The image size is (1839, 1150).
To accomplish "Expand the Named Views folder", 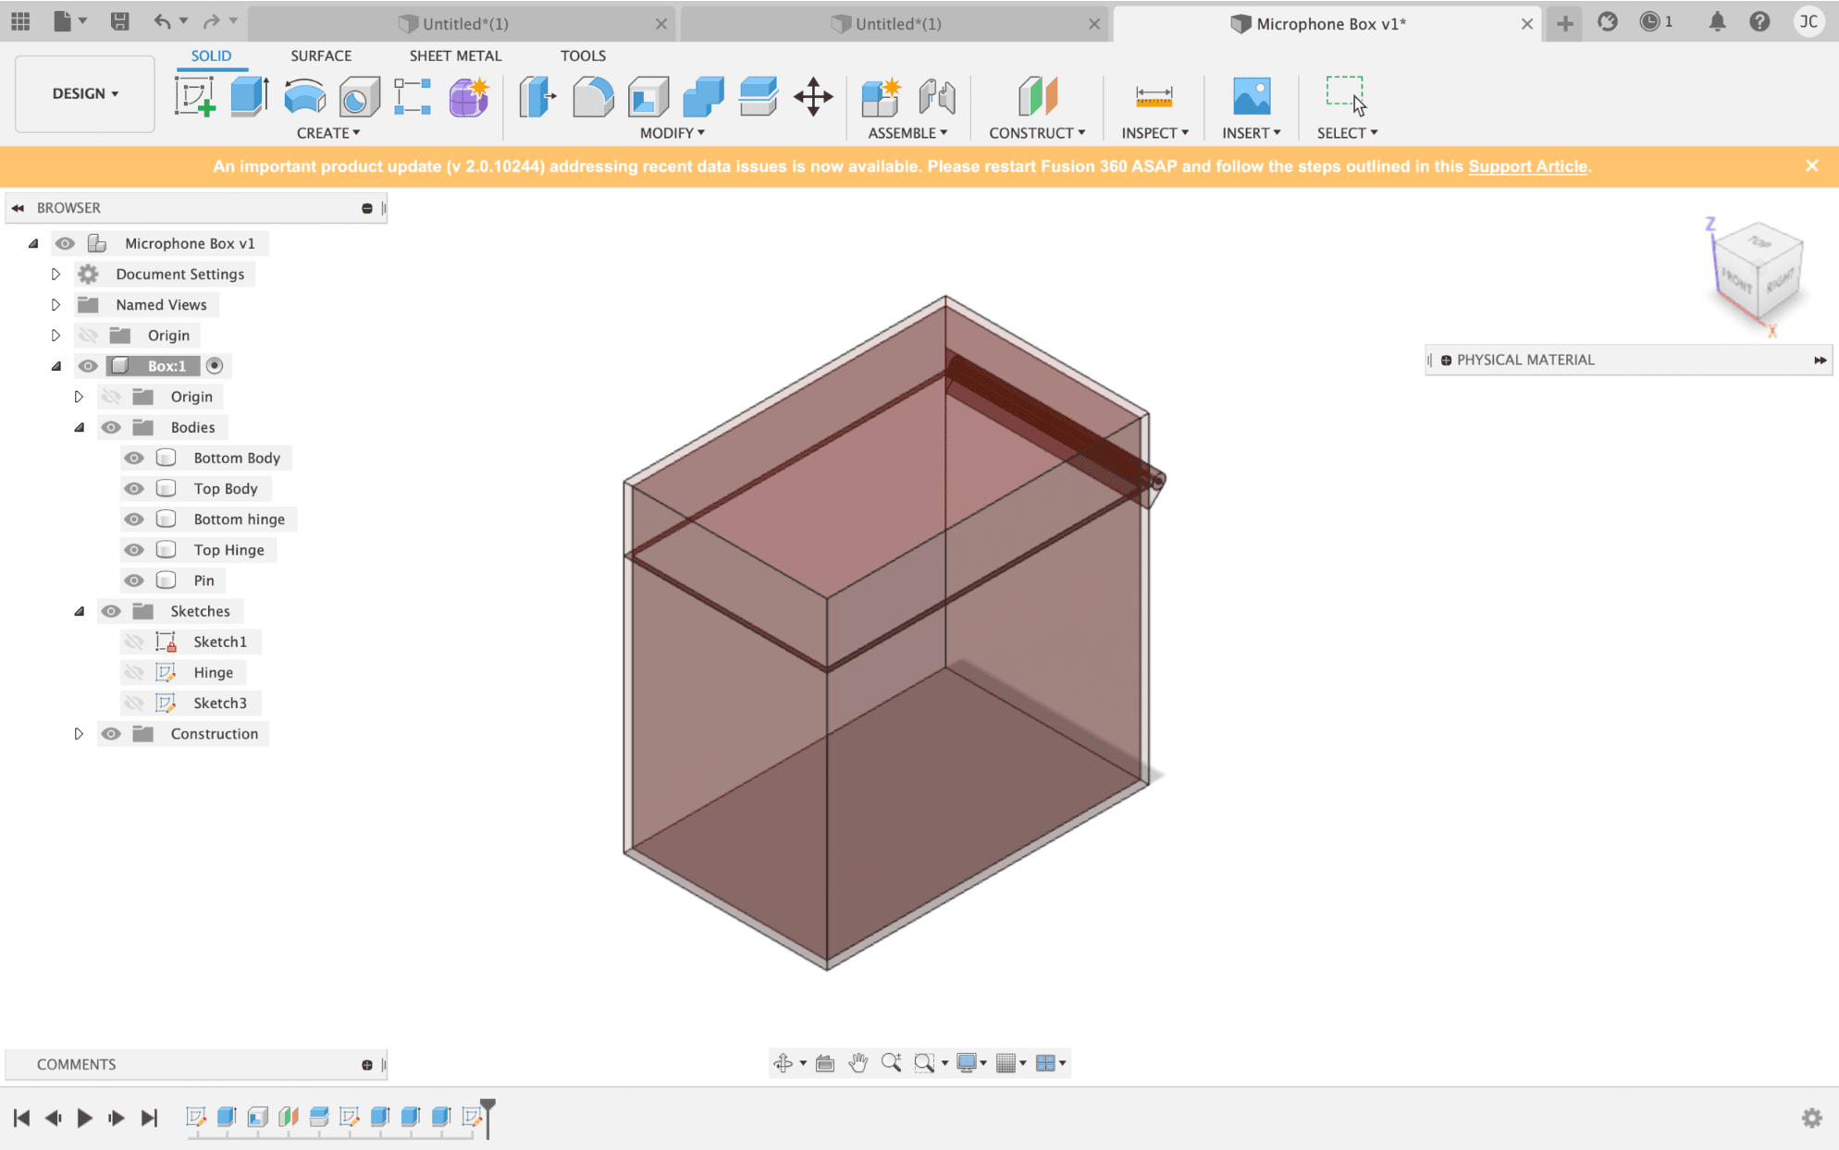I will point(56,305).
